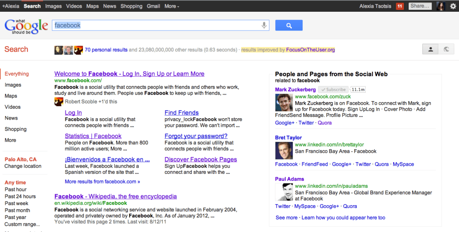This screenshot has width=459, height=232.
Task: Expand More in the left sidebar
Action: pos(10,140)
